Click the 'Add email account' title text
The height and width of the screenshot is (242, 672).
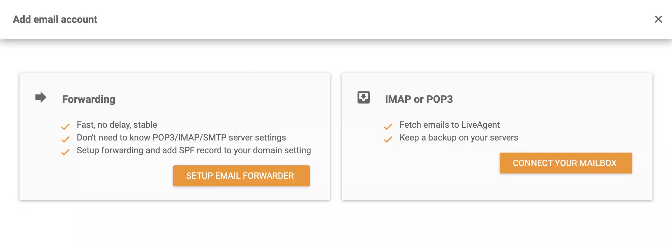point(55,19)
